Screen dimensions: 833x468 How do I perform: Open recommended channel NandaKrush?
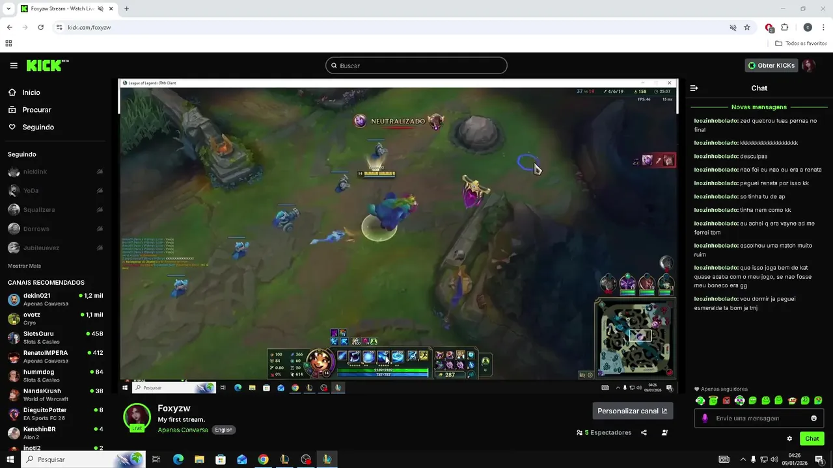[x=55, y=395]
